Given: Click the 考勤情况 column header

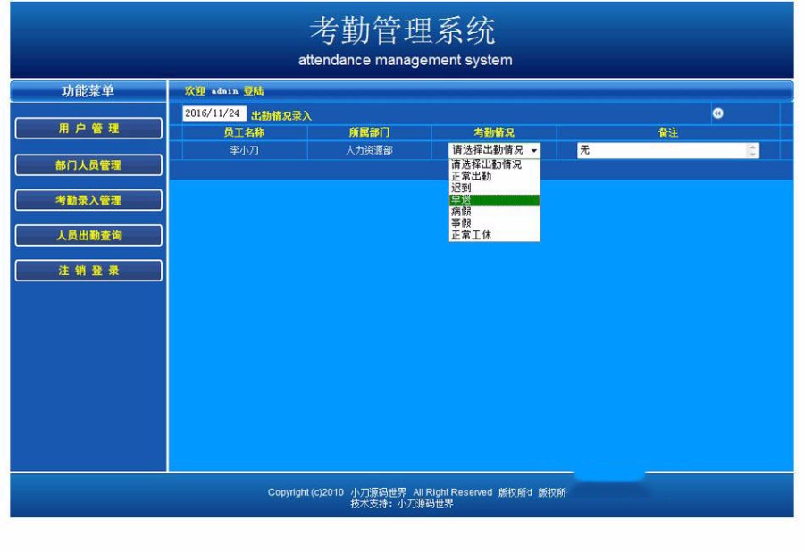Looking at the screenshot, I should tap(494, 132).
